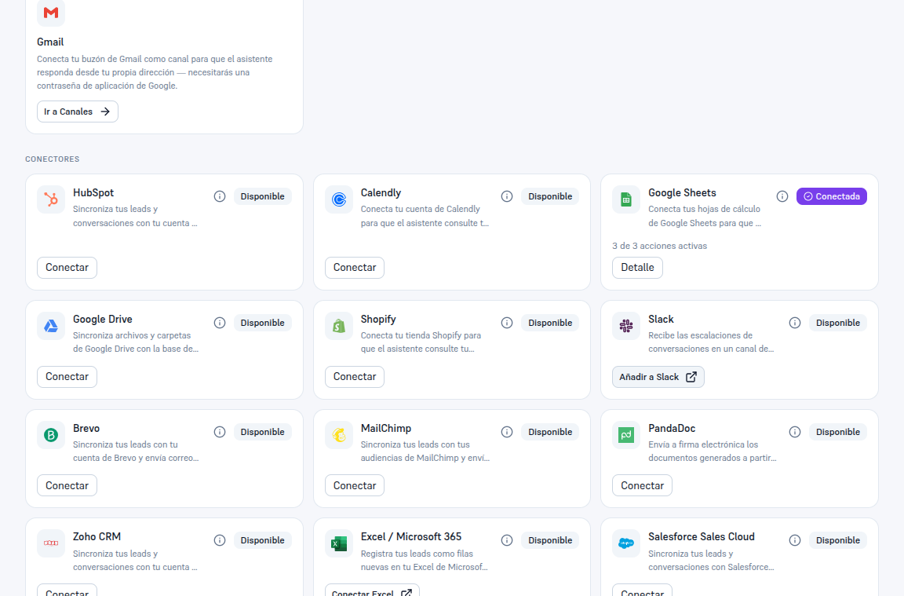
Task: Open Excel / Microsoft 365 info icon
Action: point(507,540)
